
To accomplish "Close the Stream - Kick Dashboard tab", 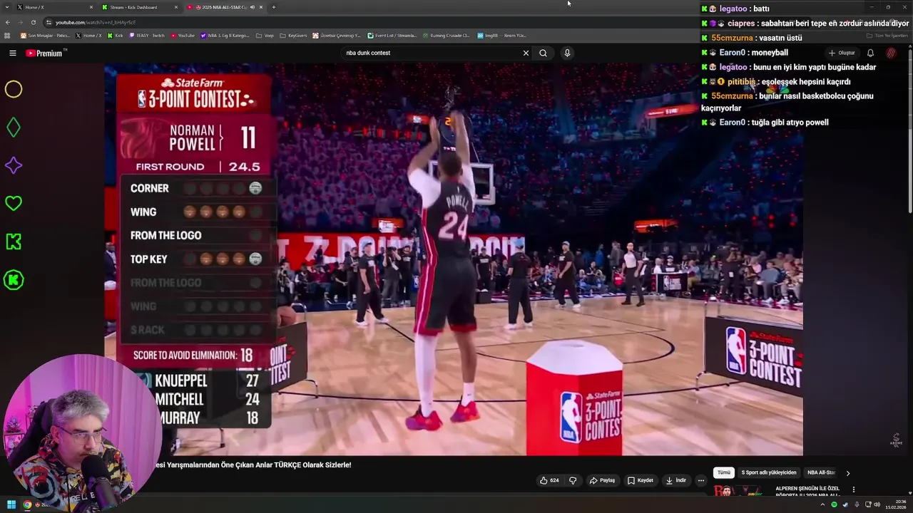I will click(x=176, y=7).
